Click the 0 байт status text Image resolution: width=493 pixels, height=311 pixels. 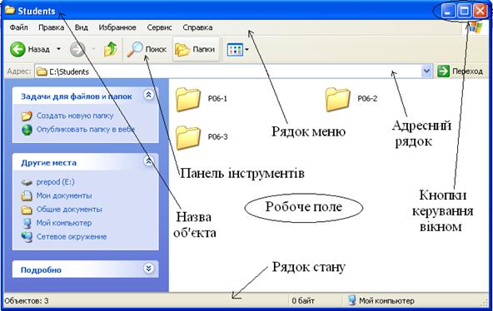pos(303,301)
